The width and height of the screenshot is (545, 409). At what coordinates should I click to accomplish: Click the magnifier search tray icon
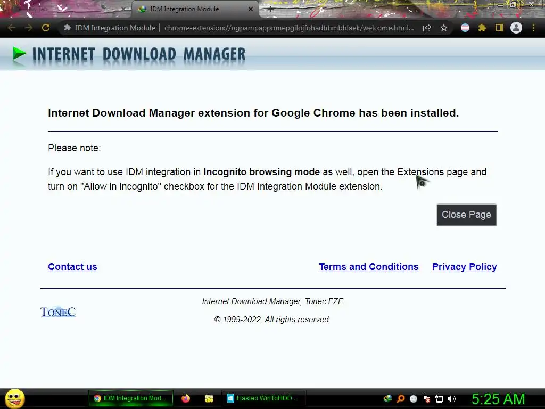coord(401,398)
